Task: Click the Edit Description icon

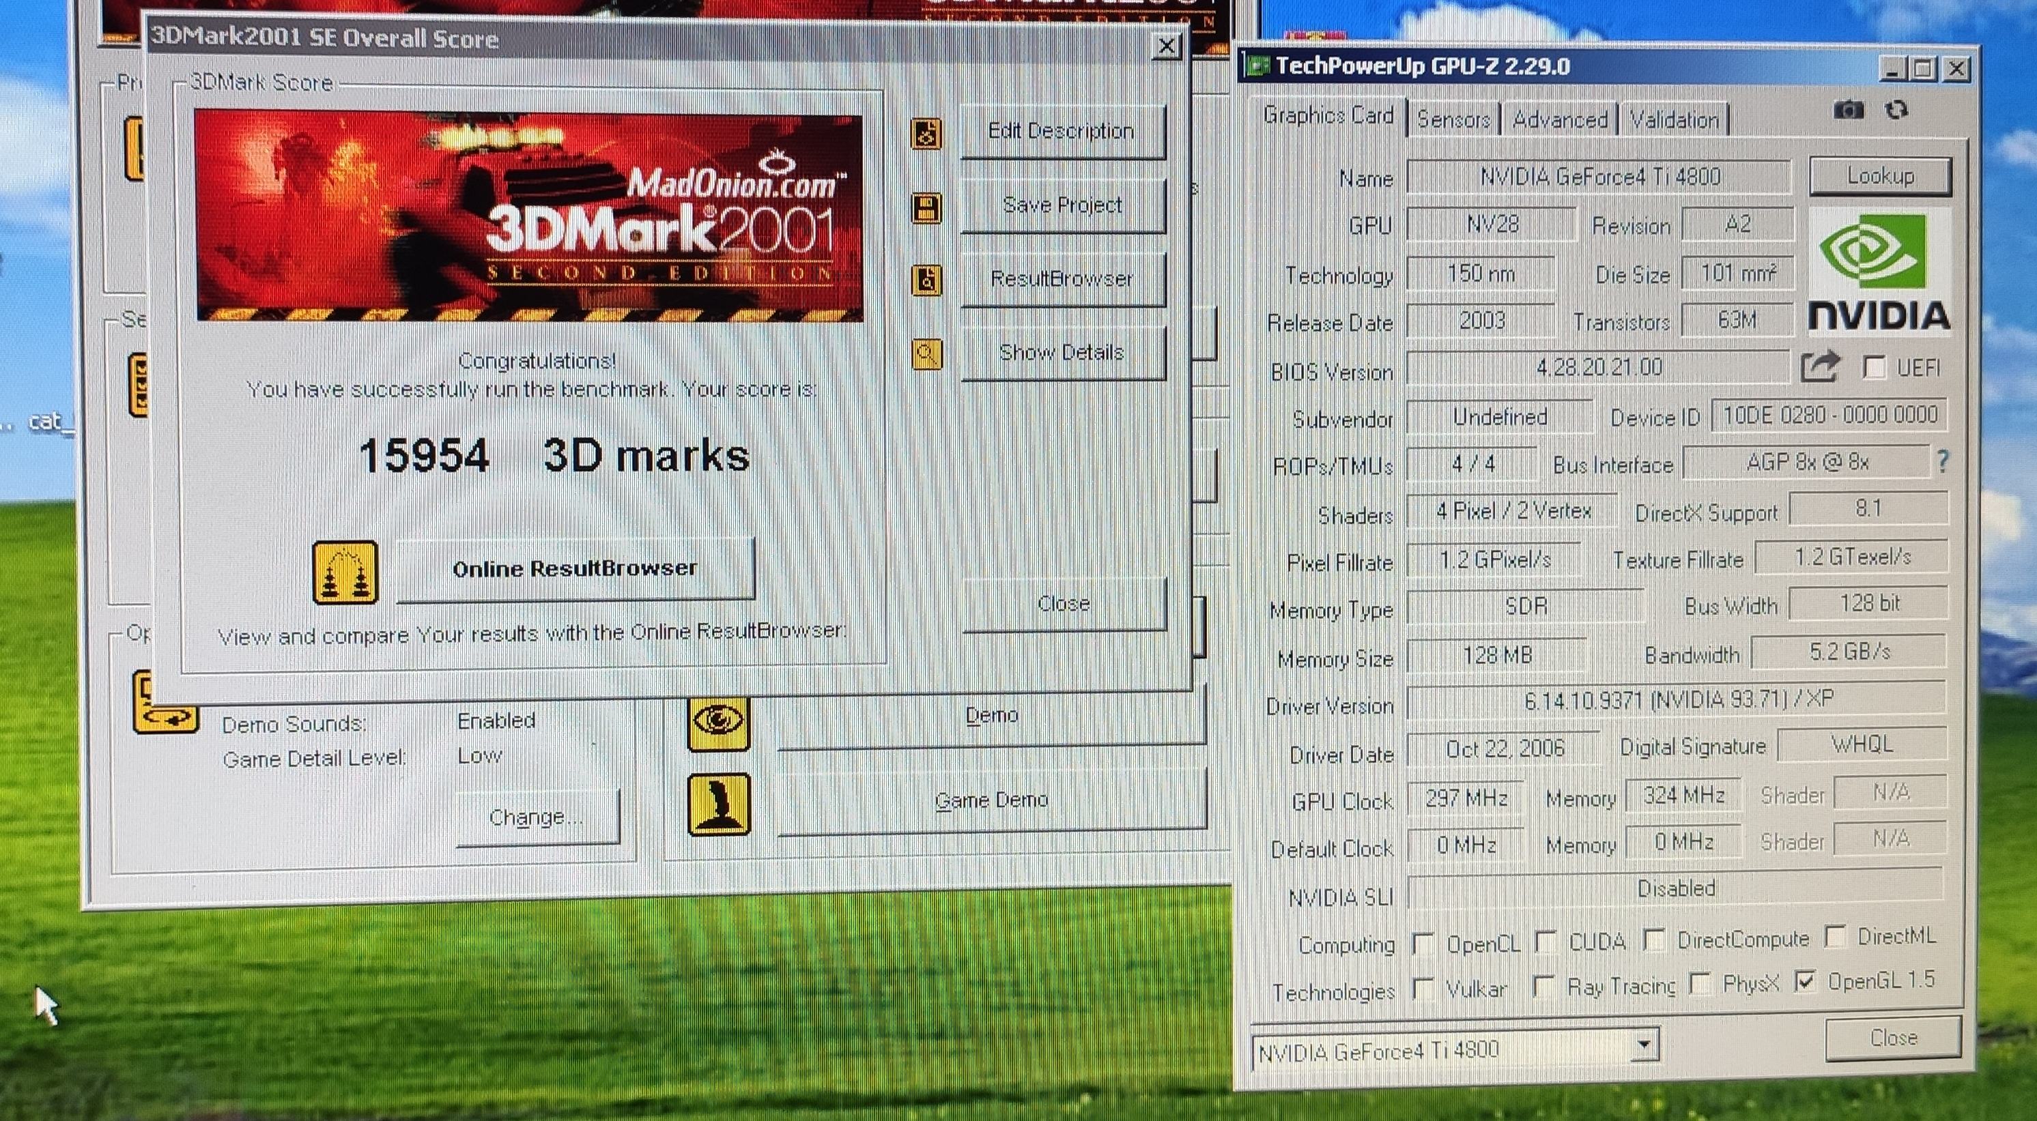Action: pos(926,134)
